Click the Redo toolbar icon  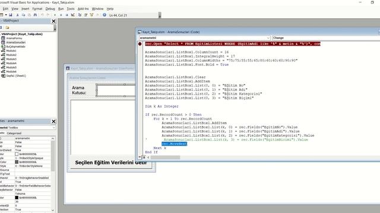(48, 15)
